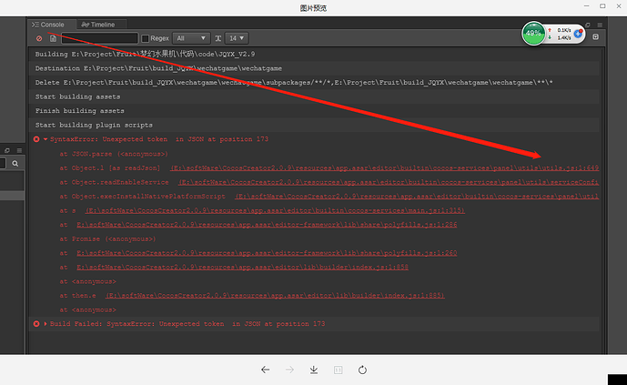This screenshot has width=627, height=385.
Task: Go to the previous image
Action: 265,370
